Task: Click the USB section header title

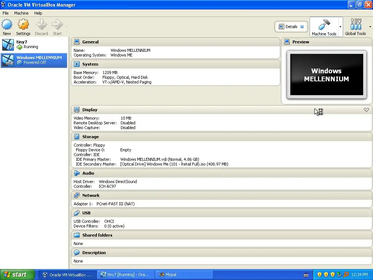Action: point(86,213)
